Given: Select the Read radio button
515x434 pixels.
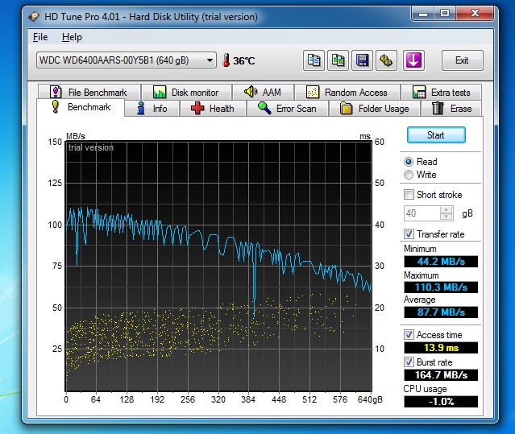Looking at the screenshot, I should [x=409, y=162].
